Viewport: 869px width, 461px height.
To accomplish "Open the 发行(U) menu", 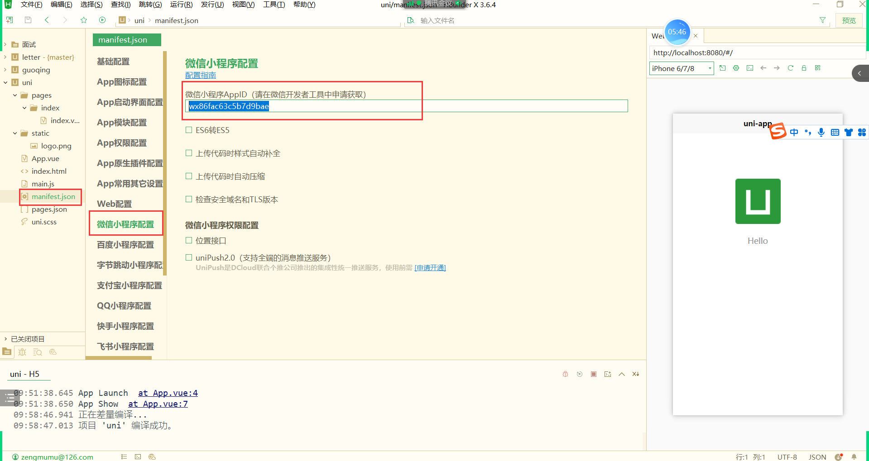I will (212, 5).
